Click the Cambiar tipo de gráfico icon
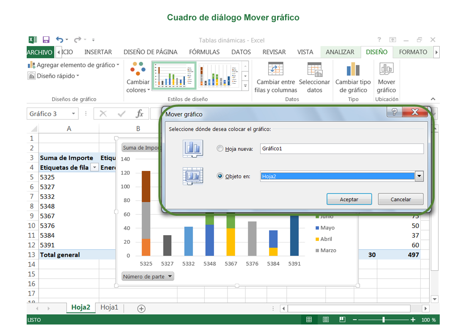 [353, 69]
